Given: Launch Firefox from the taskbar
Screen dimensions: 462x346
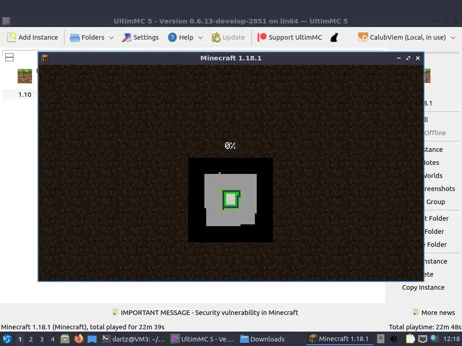Looking at the screenshot, I should 79,339.
